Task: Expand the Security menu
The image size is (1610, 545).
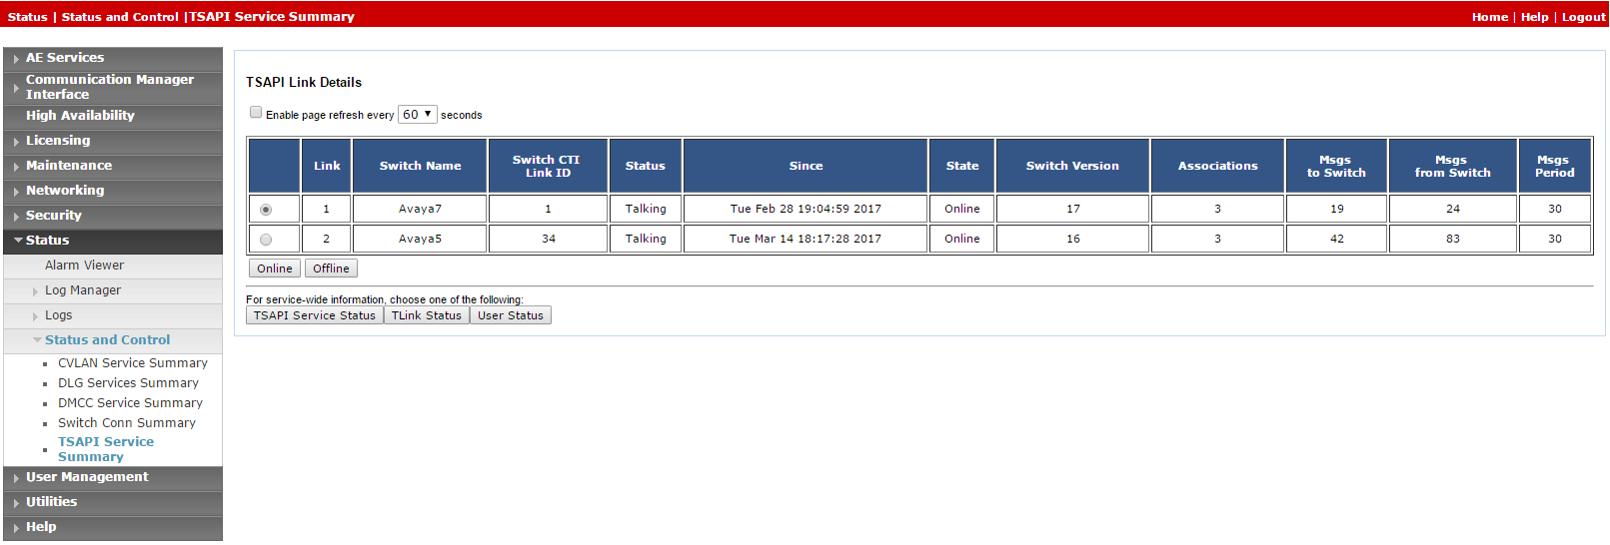Action: point(113,216)
